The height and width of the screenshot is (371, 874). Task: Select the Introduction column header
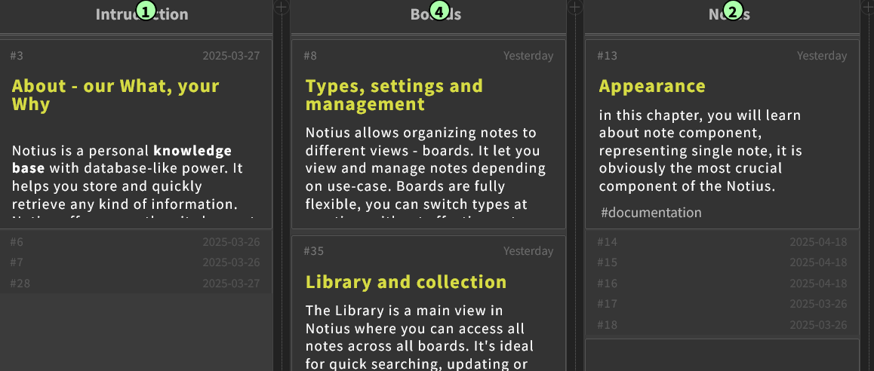[142, 14]
